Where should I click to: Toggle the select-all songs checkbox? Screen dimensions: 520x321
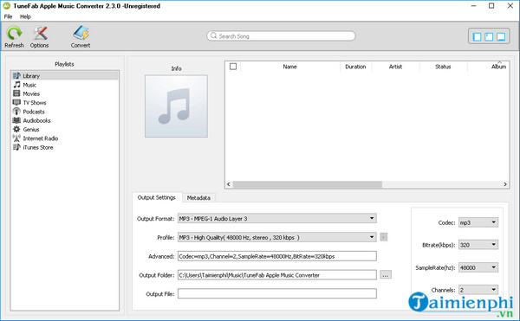233,67
